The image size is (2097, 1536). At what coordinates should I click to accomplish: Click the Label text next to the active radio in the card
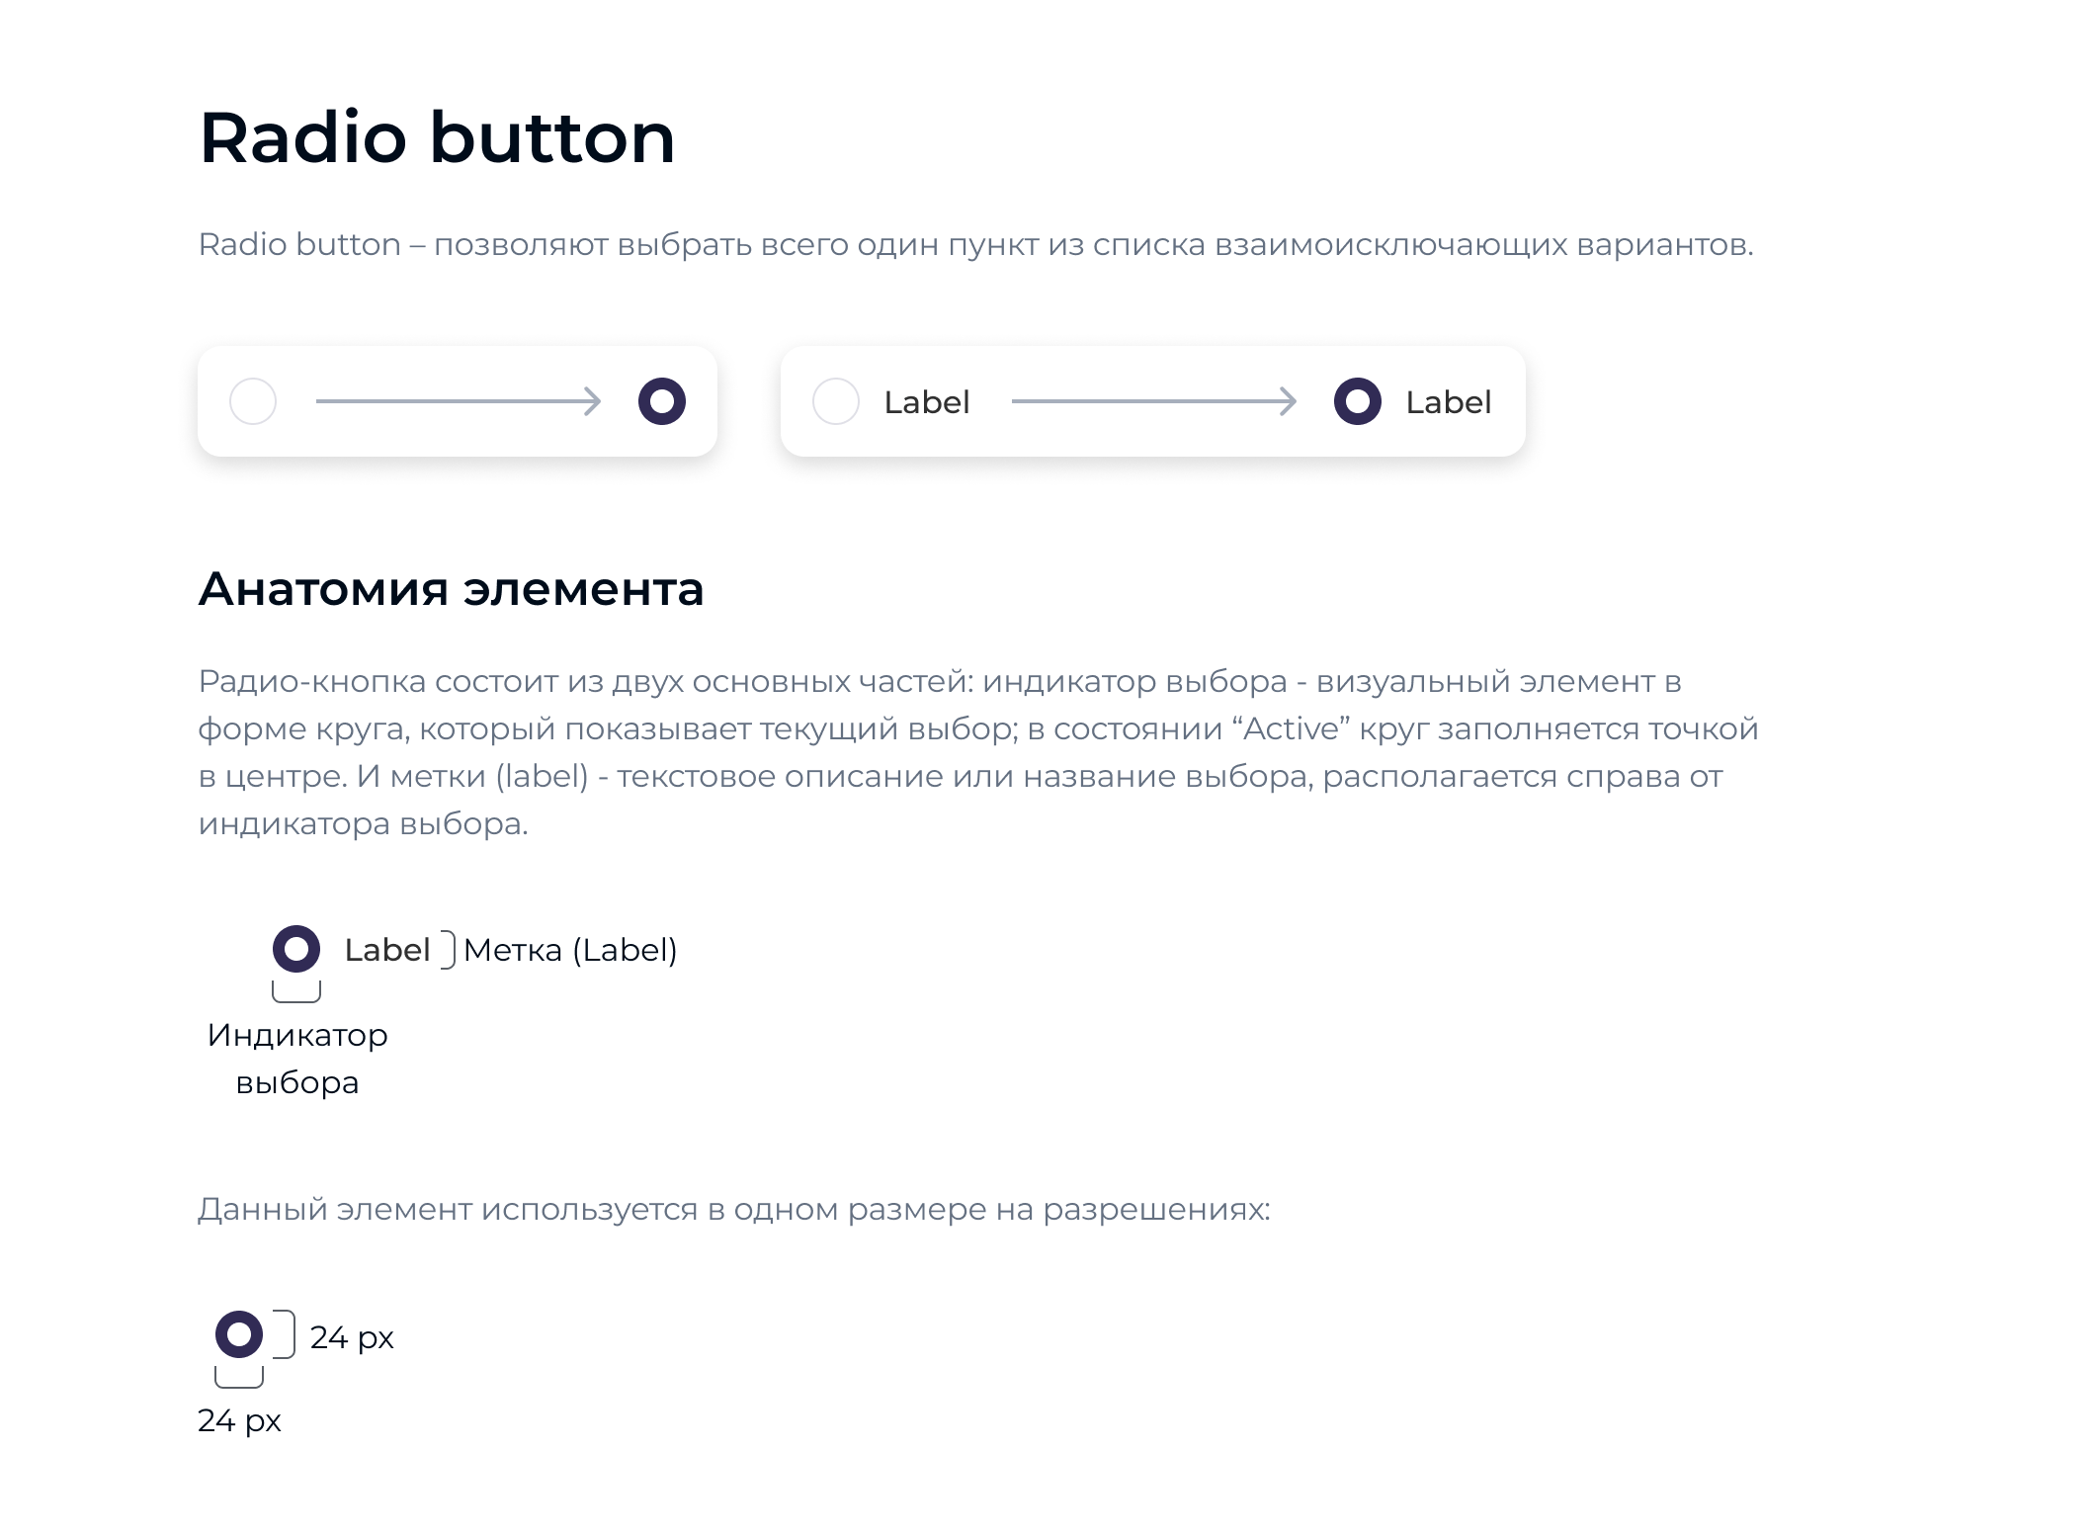1449,402
